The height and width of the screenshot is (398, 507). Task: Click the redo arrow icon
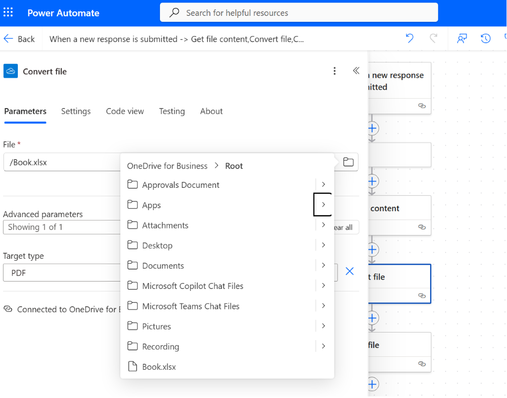433,39
